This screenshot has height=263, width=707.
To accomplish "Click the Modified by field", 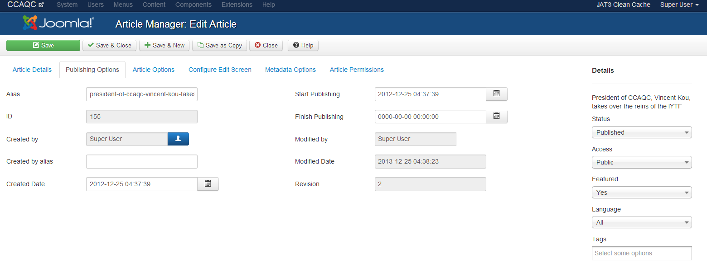I will coord(416,139).
